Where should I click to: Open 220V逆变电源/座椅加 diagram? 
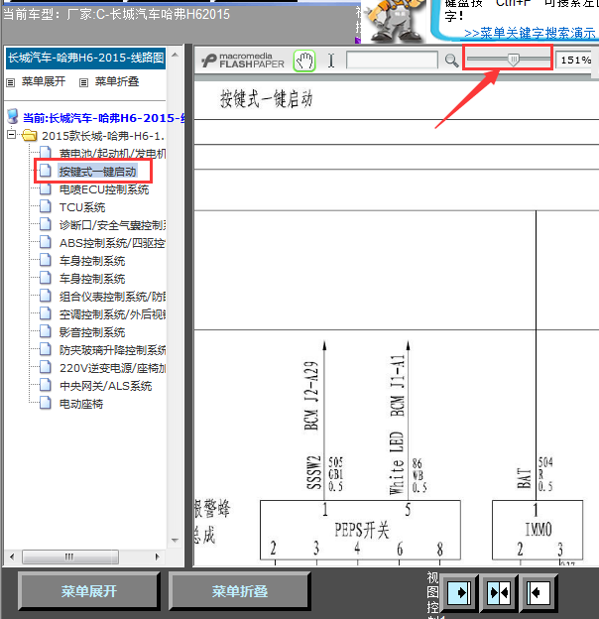(112, 368)
